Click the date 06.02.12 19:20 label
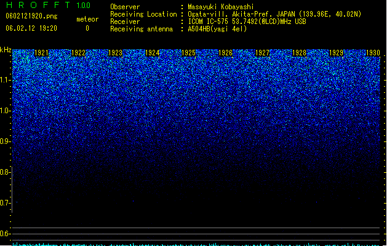387x246 pixels. coord(31,28)
